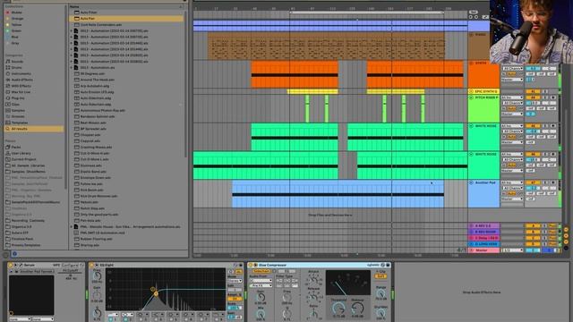
Task: Expand the PML Melodic House set
Action: 72,226
